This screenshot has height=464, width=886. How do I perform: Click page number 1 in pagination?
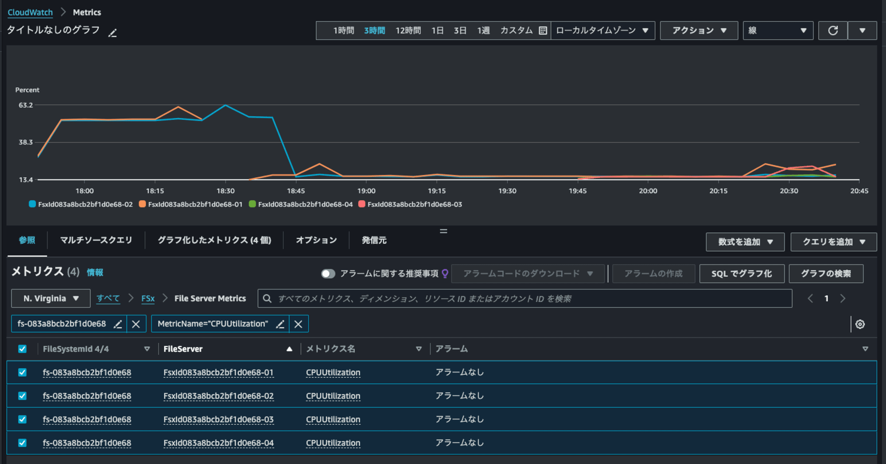[826, 299]
